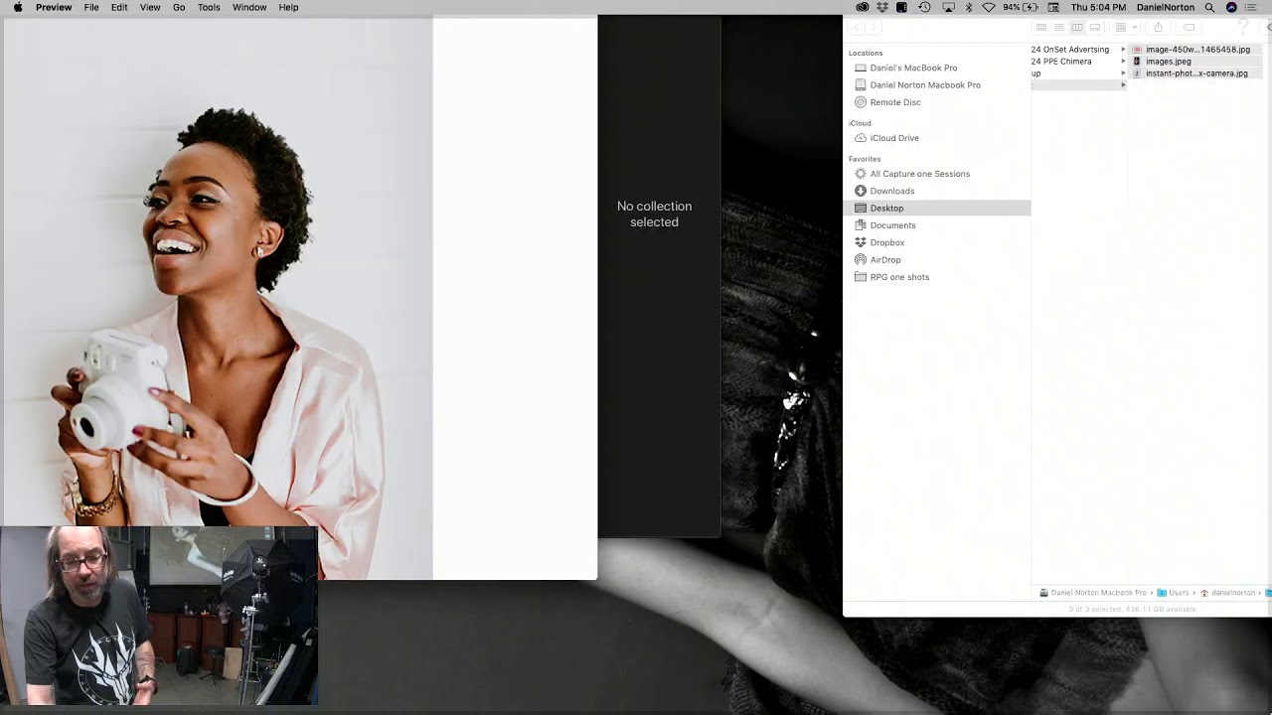Image resolution: width=1272 pixels, height=715 pixels.
Task: Open the Window menu
Action: point(249,7)
